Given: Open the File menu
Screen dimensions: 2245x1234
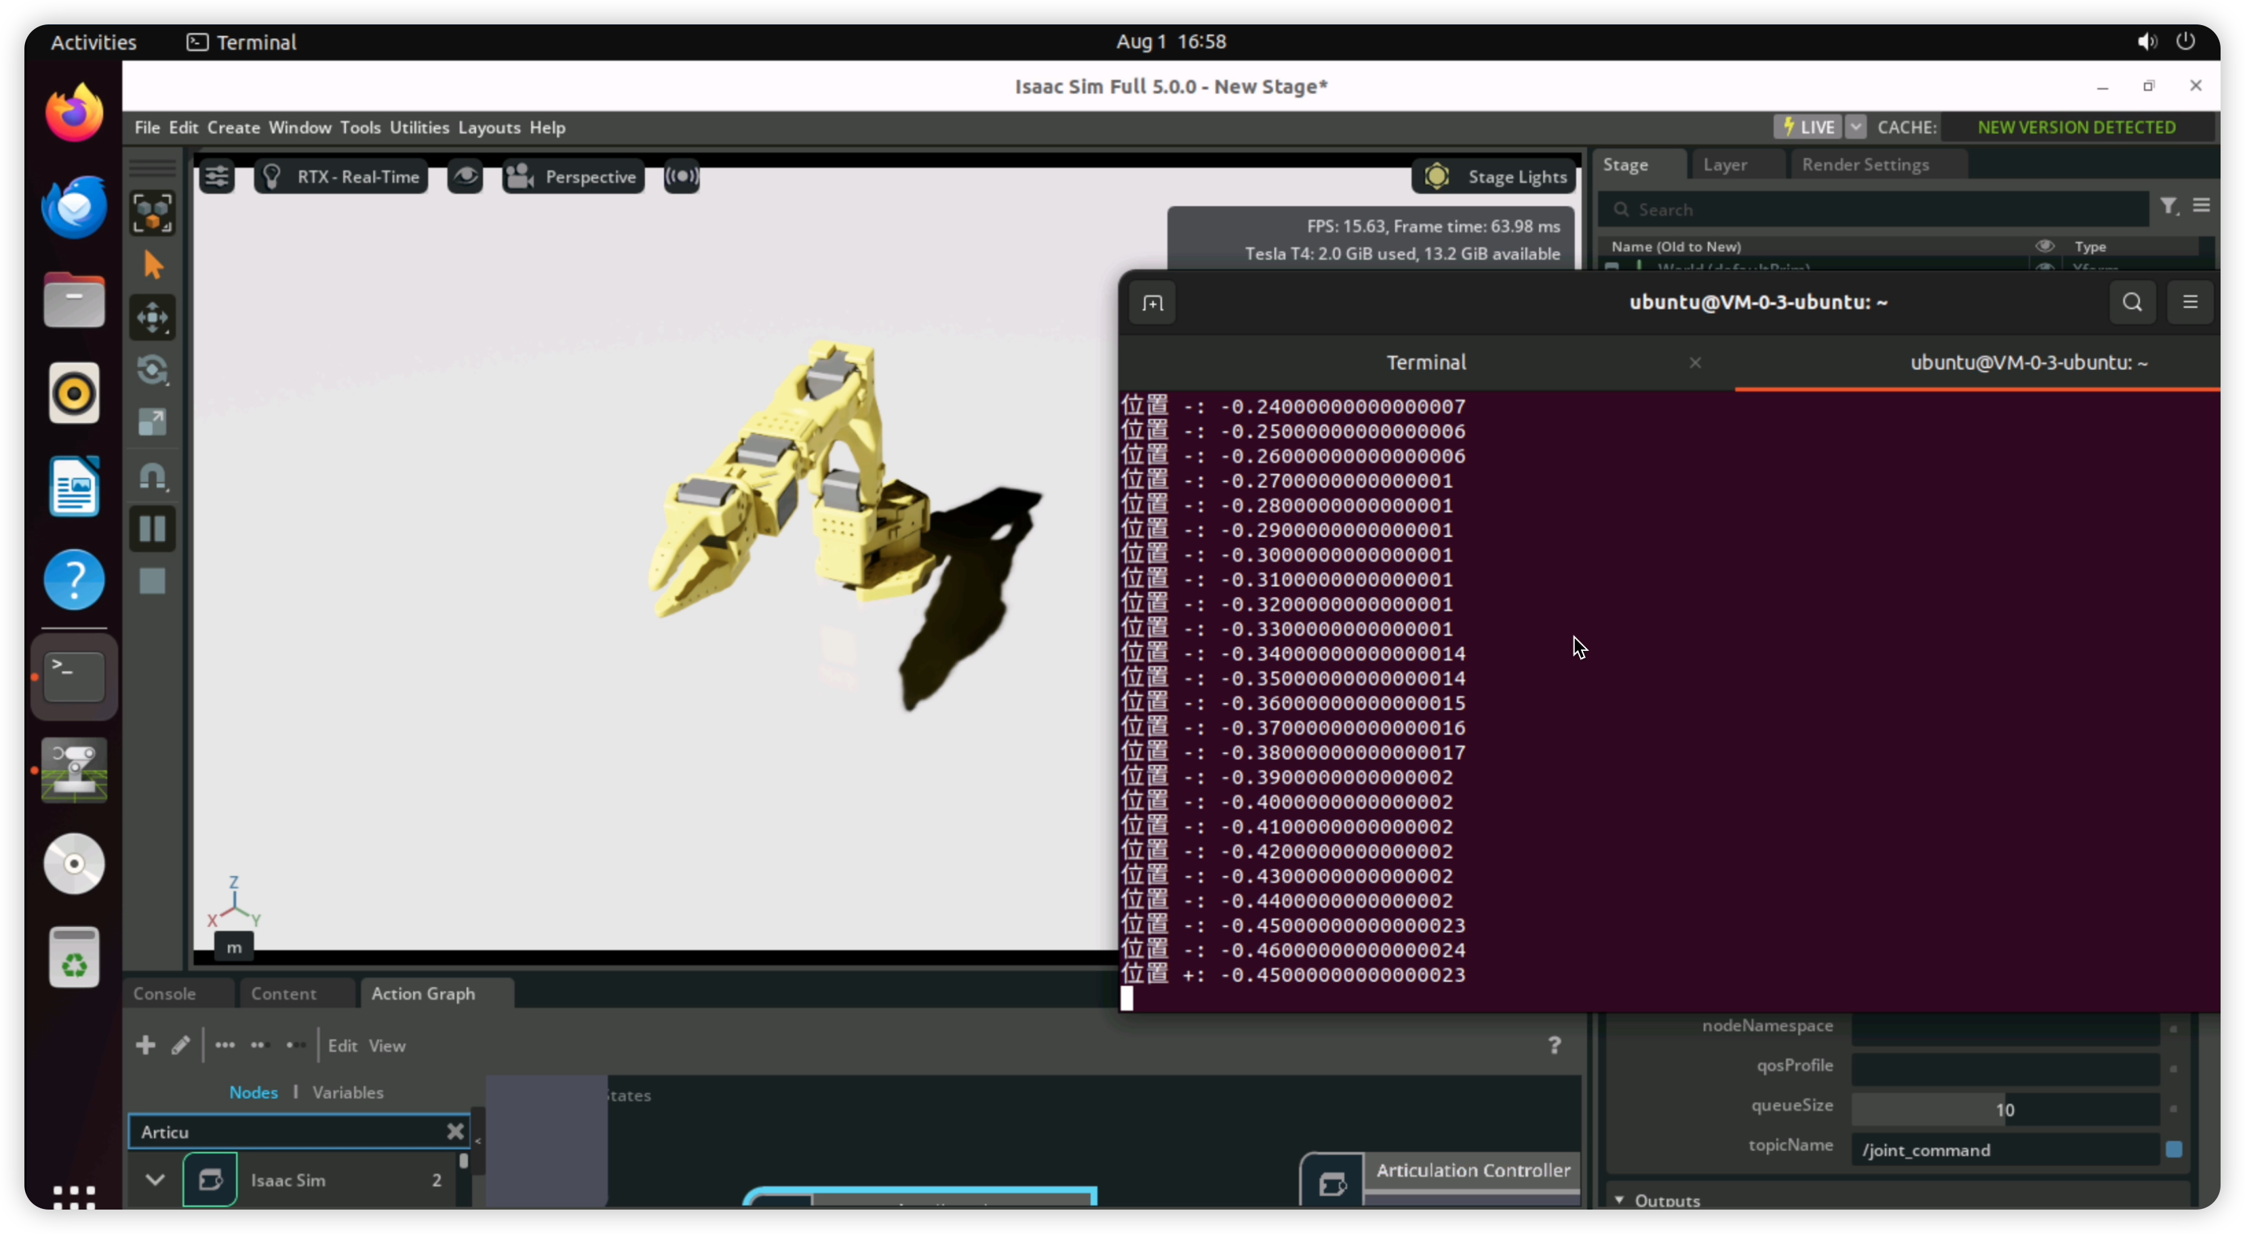Looking at the screenshot, I should coord(147,127).
